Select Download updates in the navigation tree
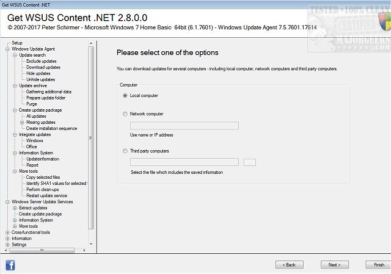 (x=43, y=67)
